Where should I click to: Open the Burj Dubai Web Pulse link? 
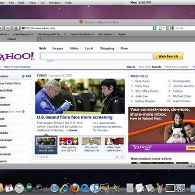(142, 81)
